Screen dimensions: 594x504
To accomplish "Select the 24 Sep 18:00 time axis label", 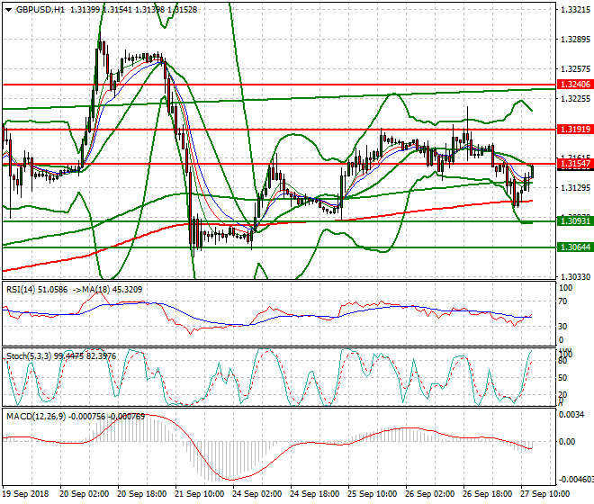I will click(314, 494).
